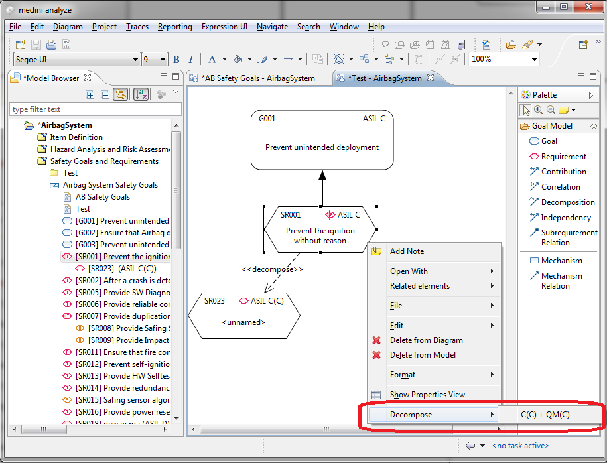The width and height of the screenshot is (607, 463).
Task: Select C(C) + QM(C) decomposition option
Action: click(545, 415)
